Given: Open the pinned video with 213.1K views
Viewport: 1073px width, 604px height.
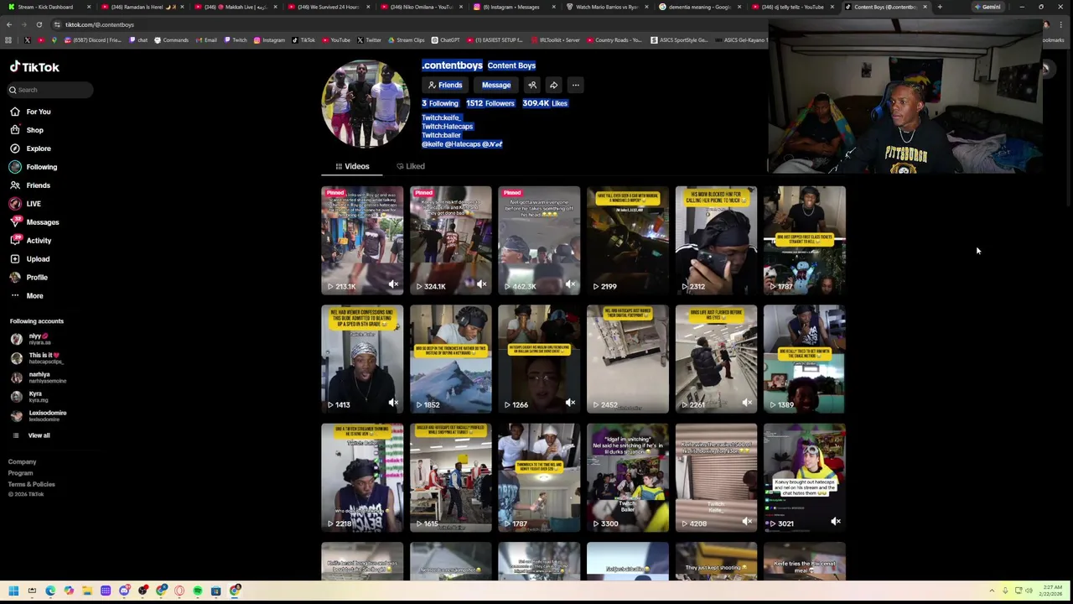Looking at the screenshot, I should click(x=362, y=240).
